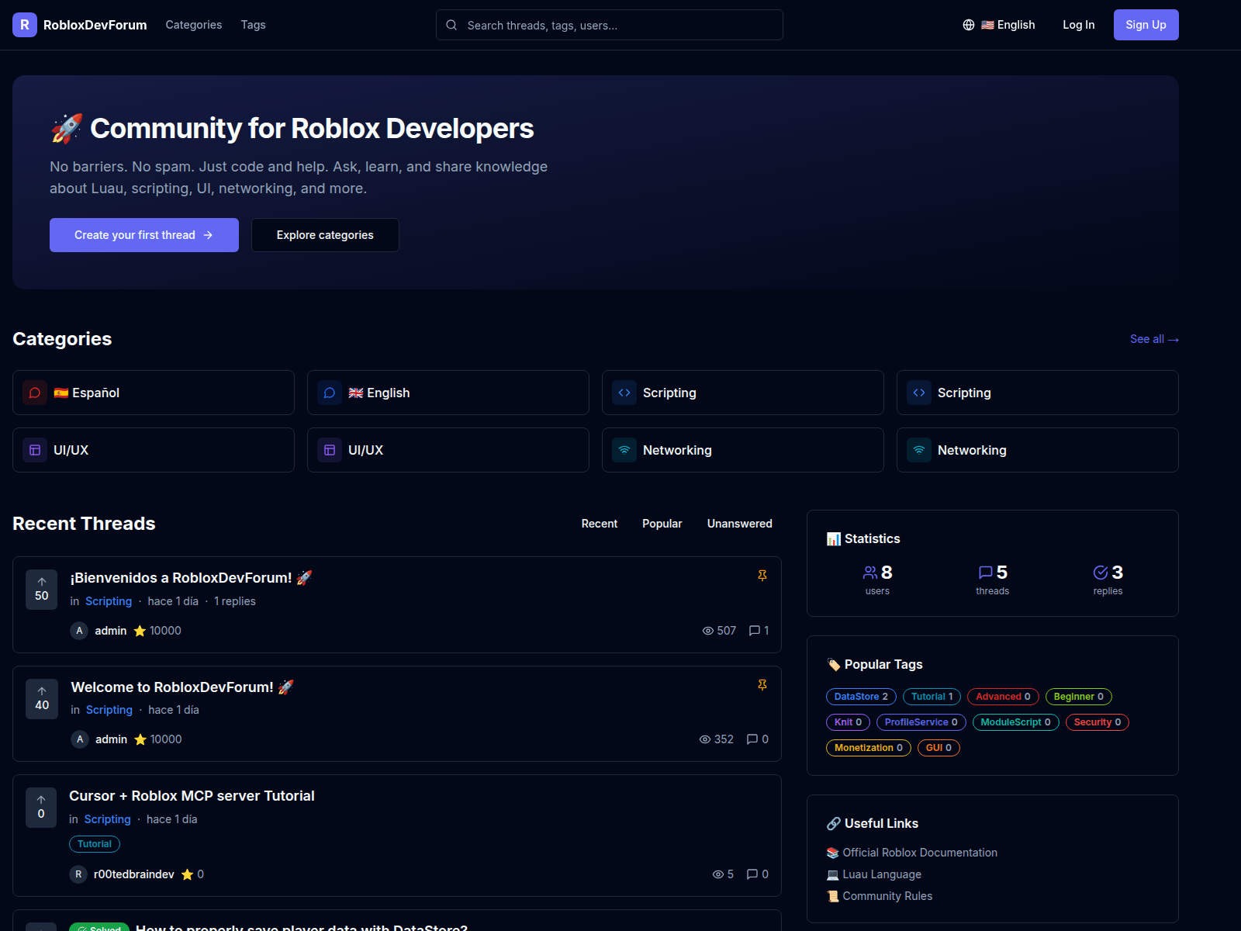Click first Networking category wifi icon

(624, 450)
